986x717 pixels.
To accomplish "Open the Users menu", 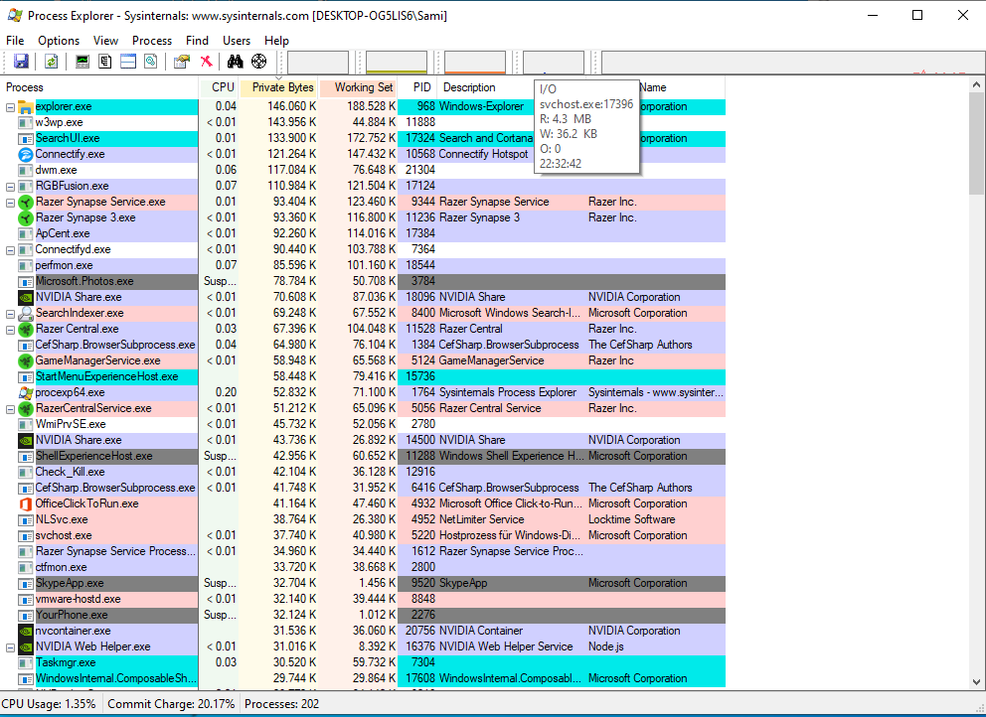I will click(237, 40).
